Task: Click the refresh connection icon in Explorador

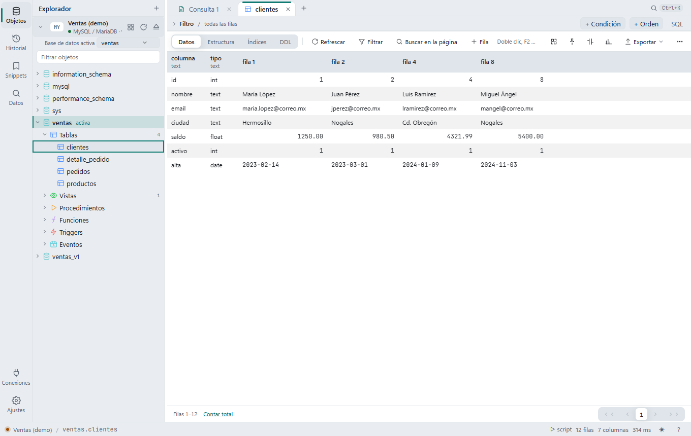Action: pos(143,27)
